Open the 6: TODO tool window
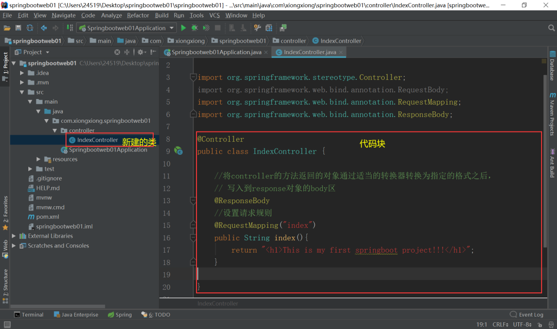This screenshot has height=329, width=557. click(156, 315)
